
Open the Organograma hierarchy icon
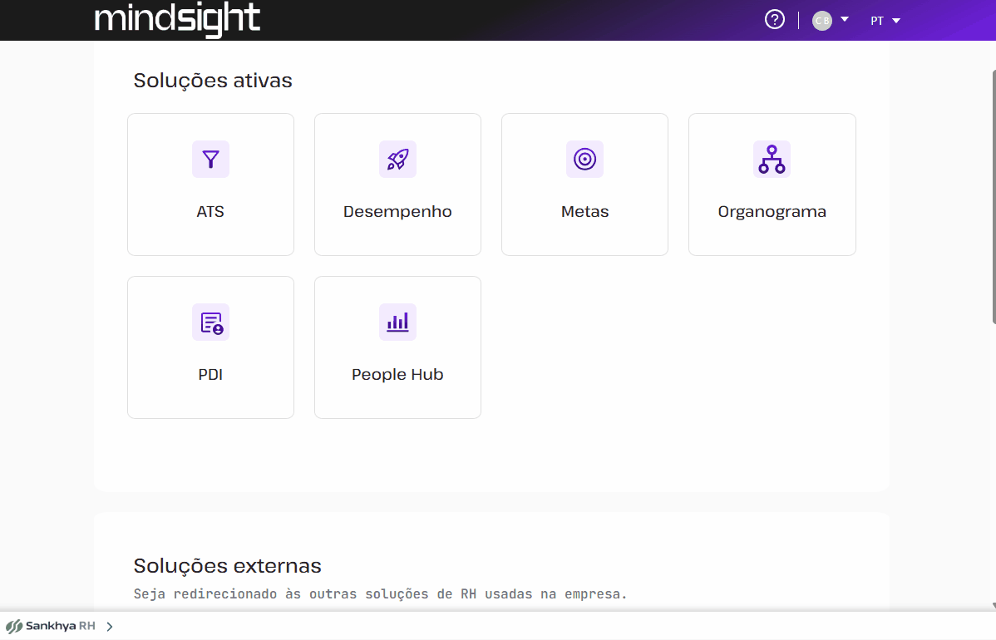tap(772, 159)
